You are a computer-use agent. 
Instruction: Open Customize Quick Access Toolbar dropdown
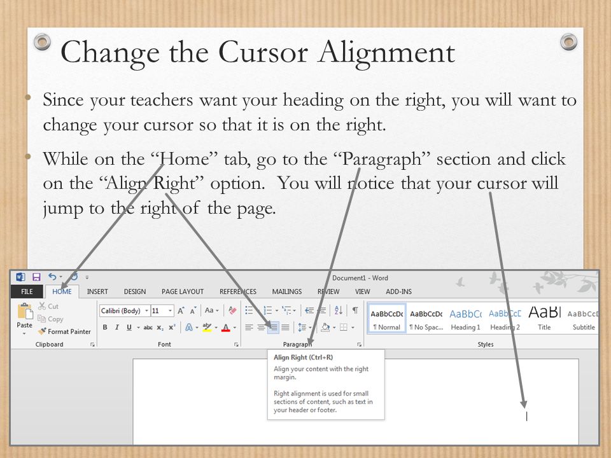point(87,277)
